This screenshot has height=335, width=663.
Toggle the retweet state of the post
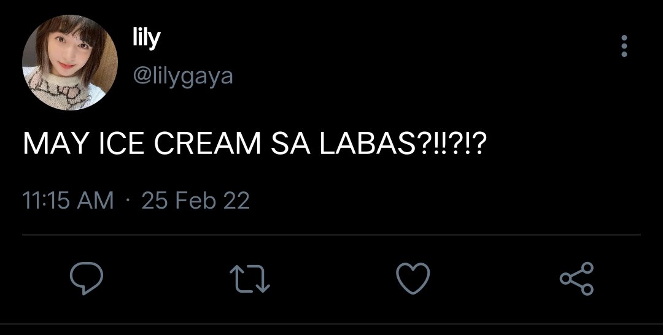pos(249,279)
